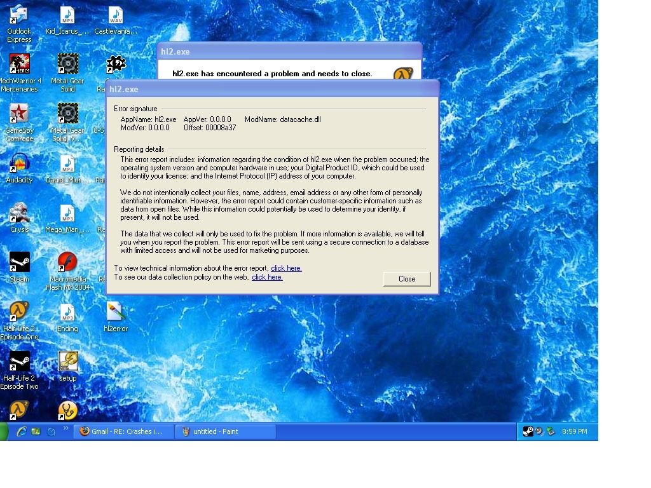Click the Steam icon in system tray
This screenshot has width=651, height=488.
click(528, 431)
